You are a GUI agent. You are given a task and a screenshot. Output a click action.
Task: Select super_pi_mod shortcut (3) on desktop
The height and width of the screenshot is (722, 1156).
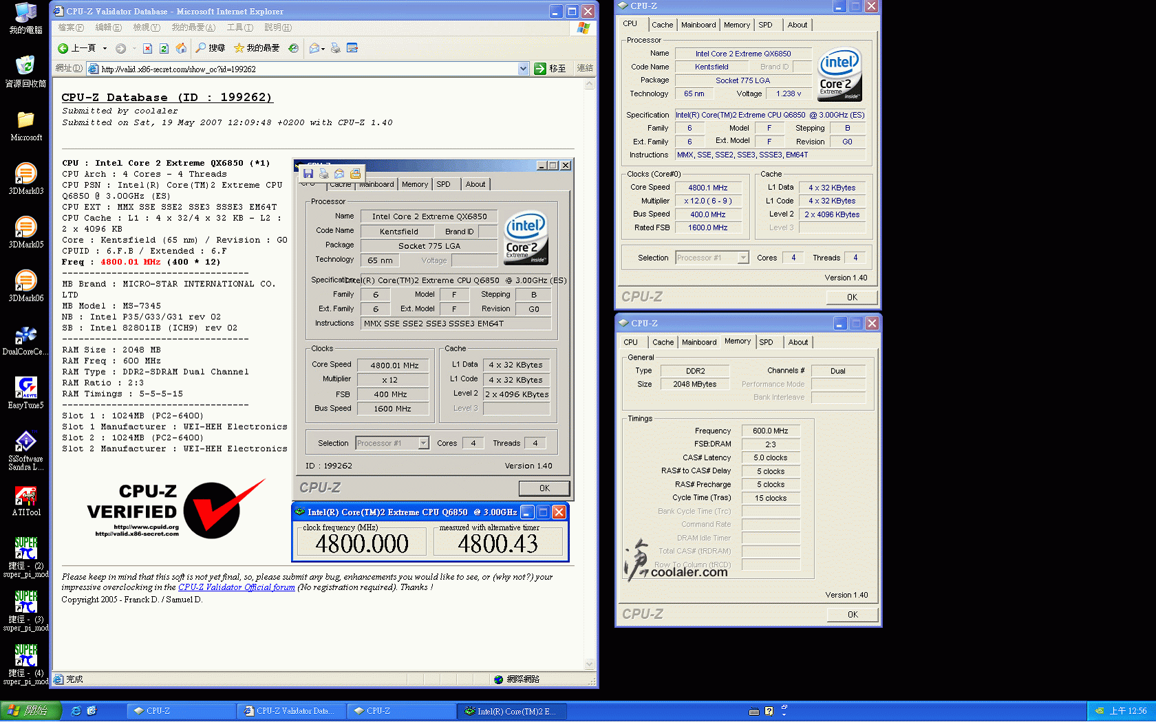coord(25,612)
